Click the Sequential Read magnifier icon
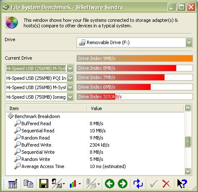The image size is (198, 192). point(18,130)
